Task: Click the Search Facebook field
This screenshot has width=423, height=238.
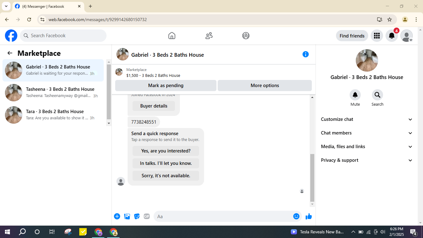Action: (63, 36)
